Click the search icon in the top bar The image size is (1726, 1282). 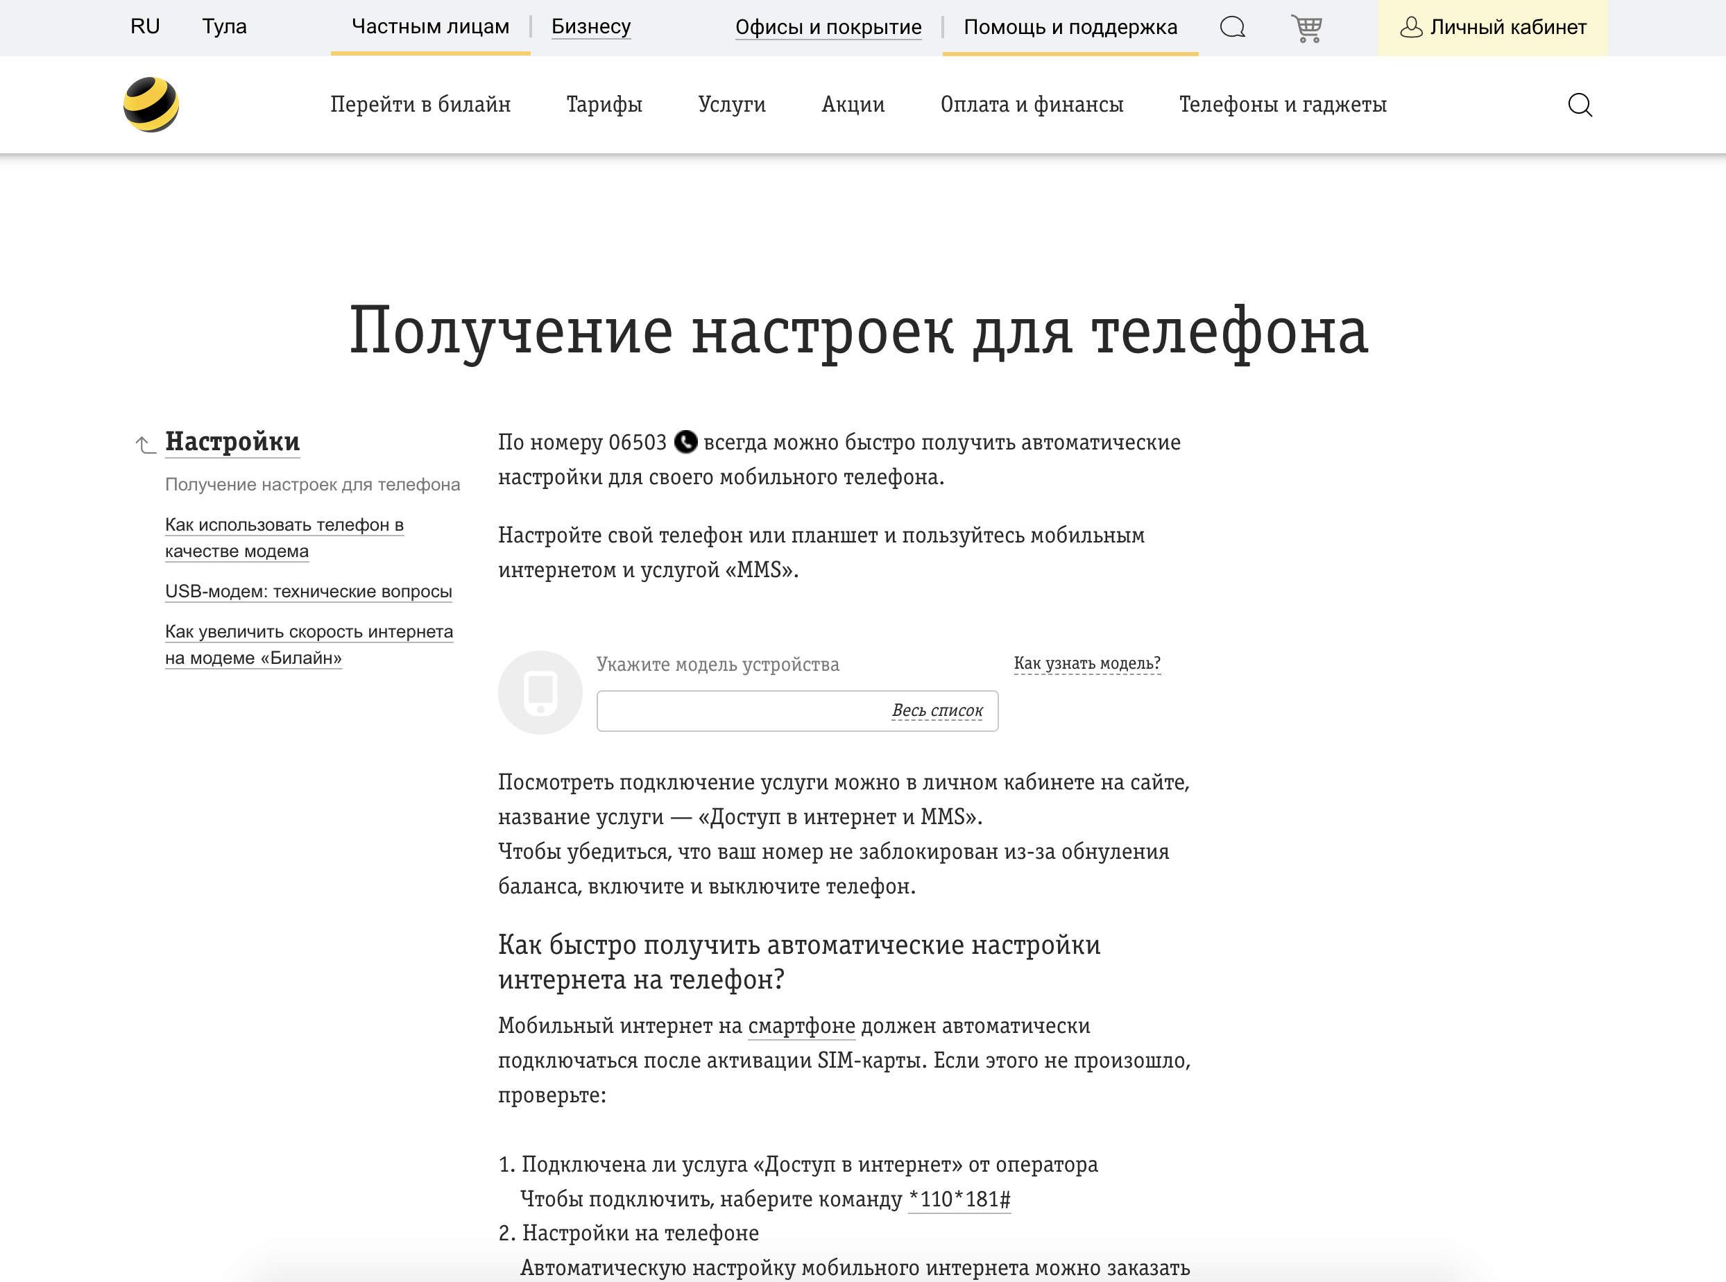[1233, 27]
